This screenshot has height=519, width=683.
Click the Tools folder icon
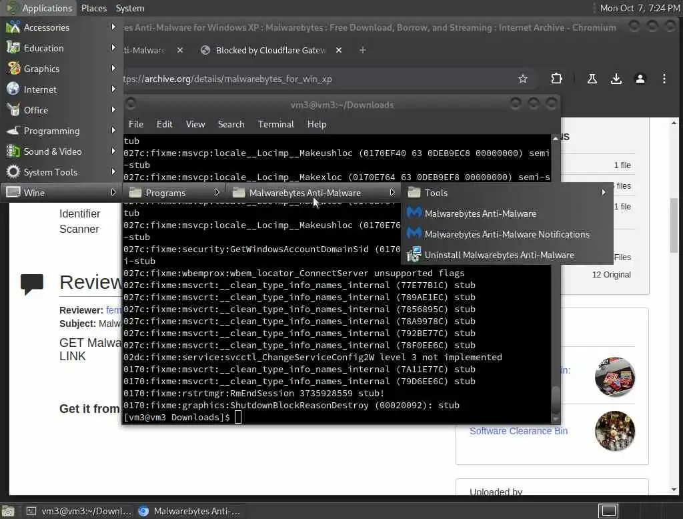(x=414, y=193)
